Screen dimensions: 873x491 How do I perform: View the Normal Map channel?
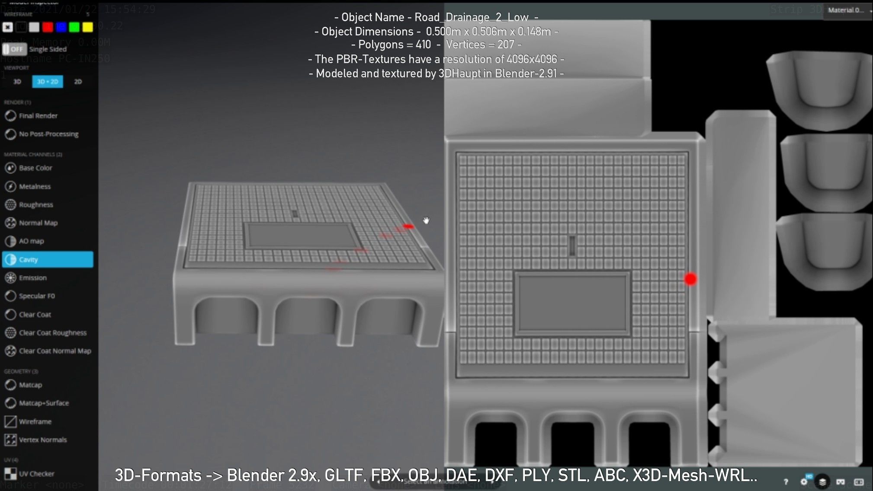click(31, 223)
